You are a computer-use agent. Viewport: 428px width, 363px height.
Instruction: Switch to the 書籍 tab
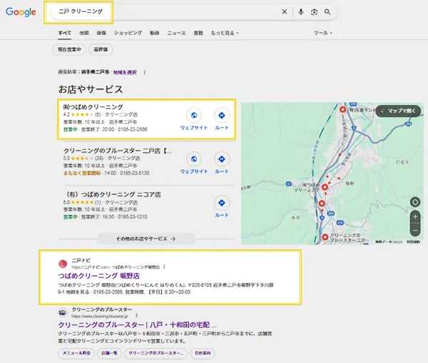(x=198, y=33)
